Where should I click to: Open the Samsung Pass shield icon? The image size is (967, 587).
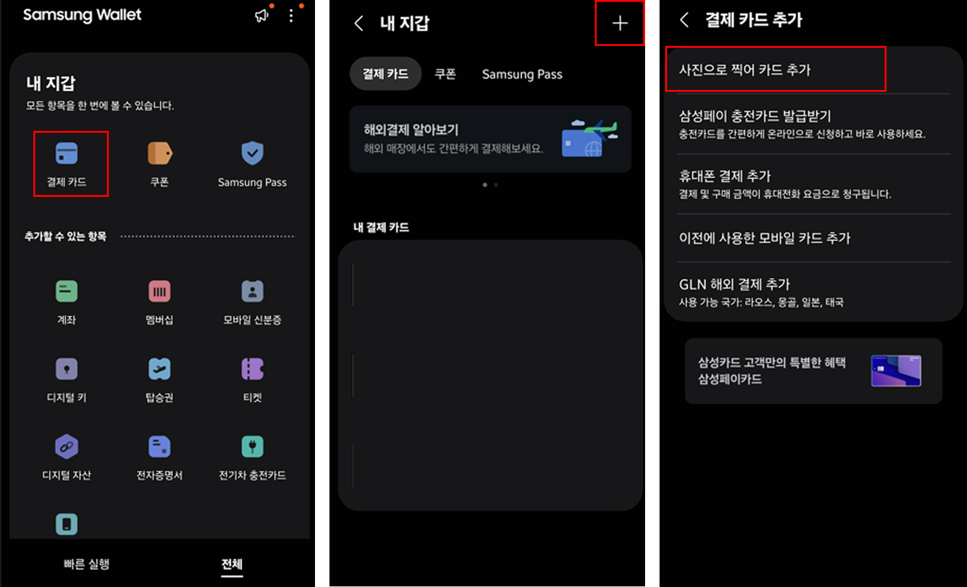point(252,153)
